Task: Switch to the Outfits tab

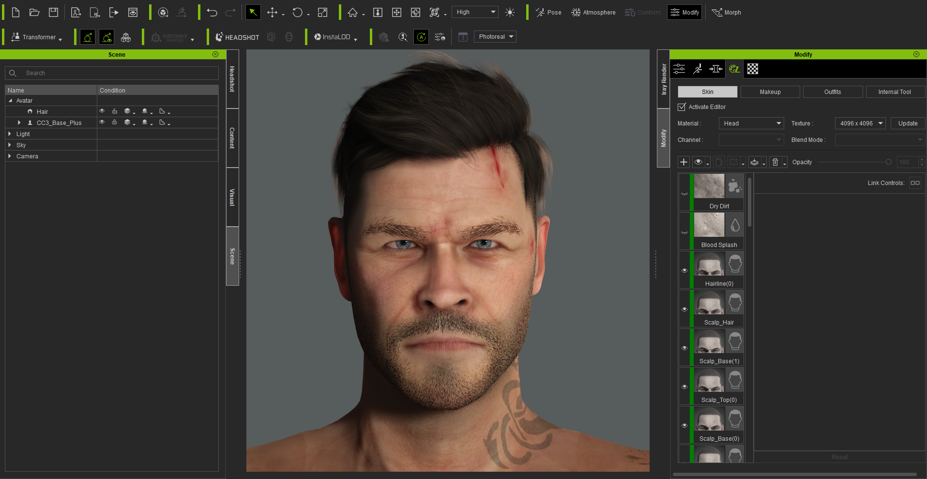Action: point(833,92)
